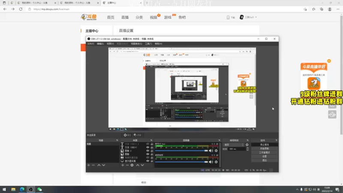Hide the 文本 (GDI+) source via eye icon
This screenshot has width=343, height=193.
(x=147, y=148)
